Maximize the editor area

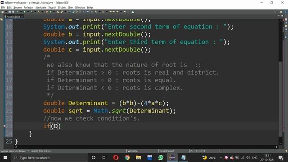click(282, 16)
